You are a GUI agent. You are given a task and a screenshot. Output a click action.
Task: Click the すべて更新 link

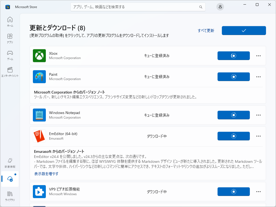(x=206, y=30)
